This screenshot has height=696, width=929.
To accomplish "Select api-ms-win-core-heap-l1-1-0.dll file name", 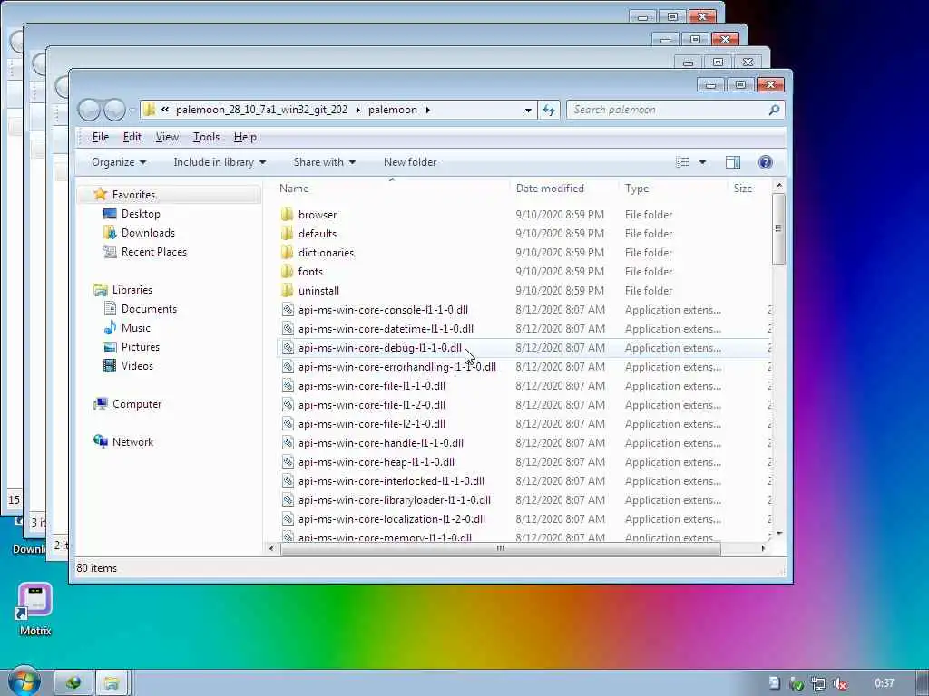I will click(376, 461).
